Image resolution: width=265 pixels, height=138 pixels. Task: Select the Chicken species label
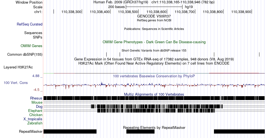(36, 115)
